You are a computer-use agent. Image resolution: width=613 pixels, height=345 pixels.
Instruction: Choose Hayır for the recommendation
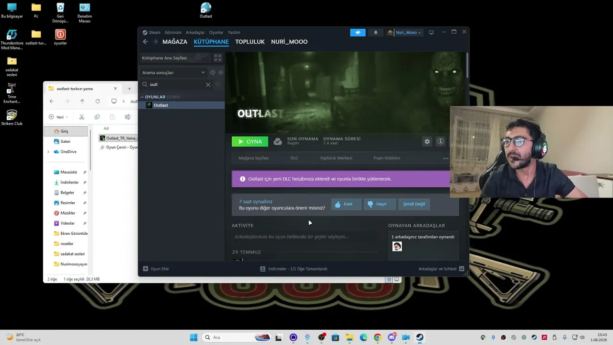380,204
